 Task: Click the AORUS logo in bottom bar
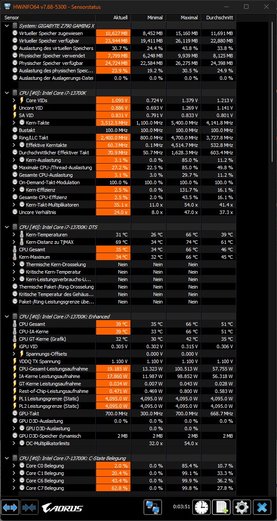coord(62,508)
